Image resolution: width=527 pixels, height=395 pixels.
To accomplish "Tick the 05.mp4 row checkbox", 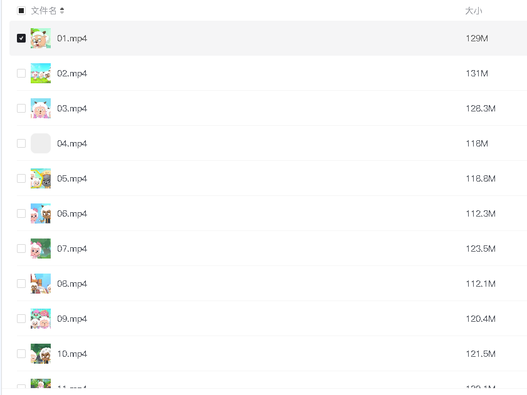I will tap(21, 178).
